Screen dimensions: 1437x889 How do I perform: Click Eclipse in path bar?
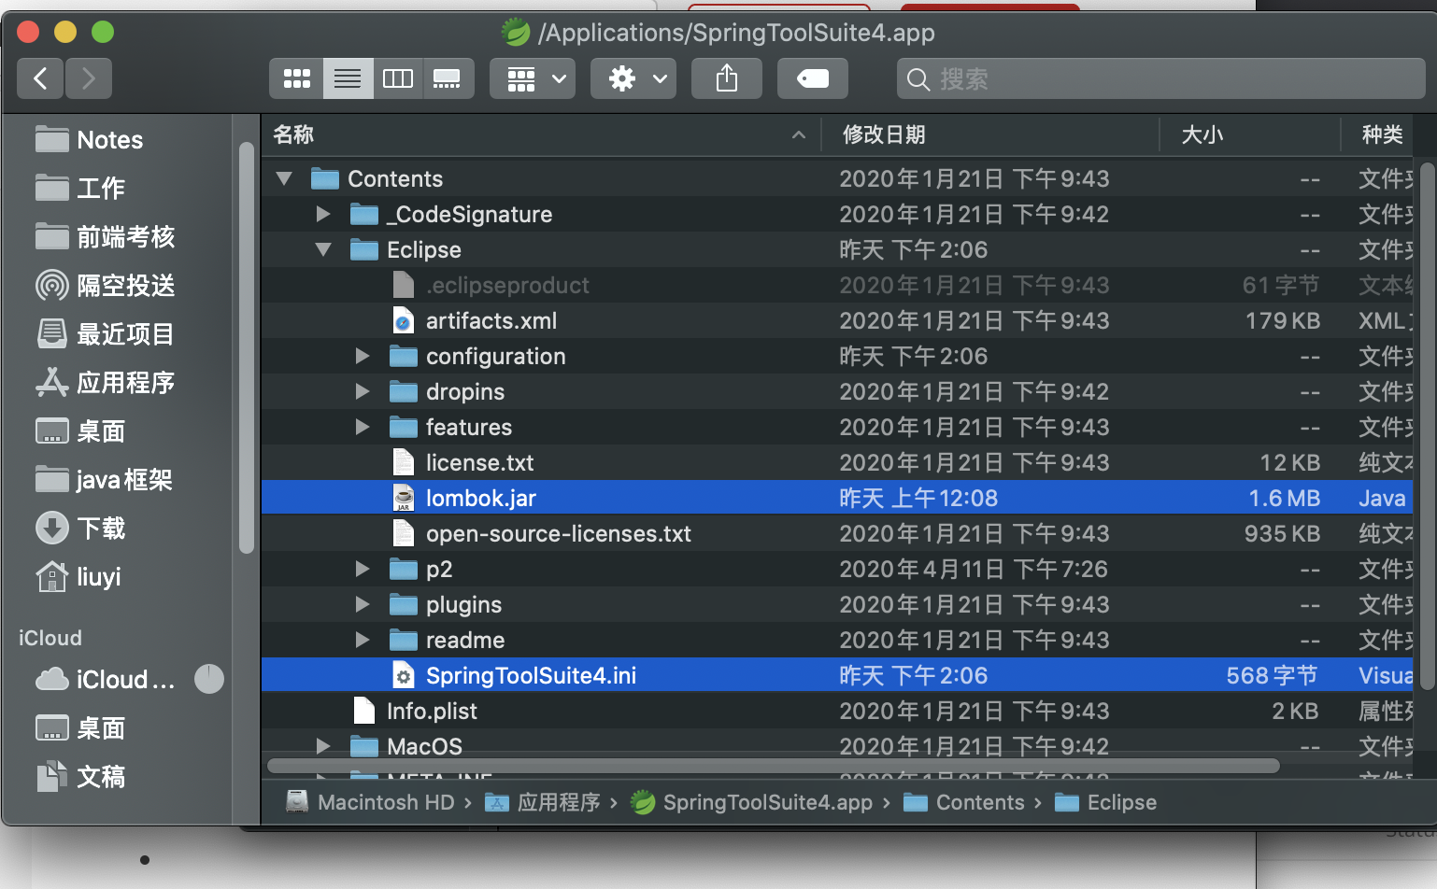1106,802
